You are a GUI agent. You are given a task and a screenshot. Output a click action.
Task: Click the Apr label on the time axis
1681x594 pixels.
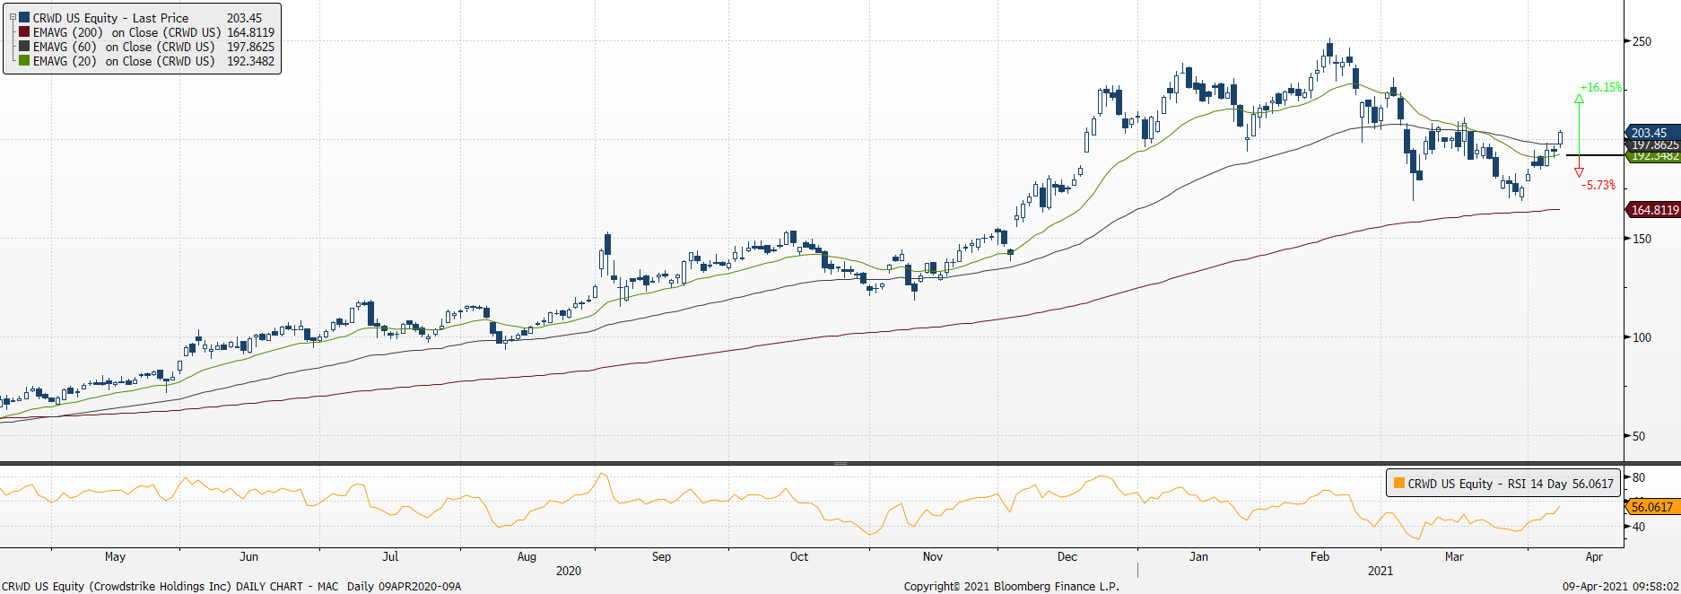click(x=1594, y=556)
